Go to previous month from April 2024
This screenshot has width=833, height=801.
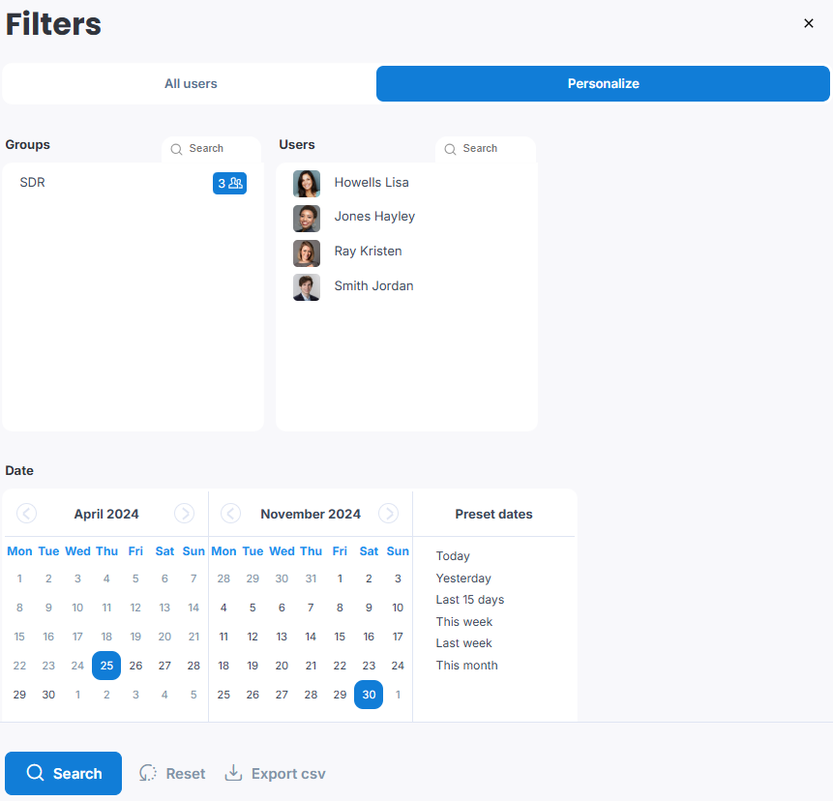pyautogui.click(x=26, y=514)
